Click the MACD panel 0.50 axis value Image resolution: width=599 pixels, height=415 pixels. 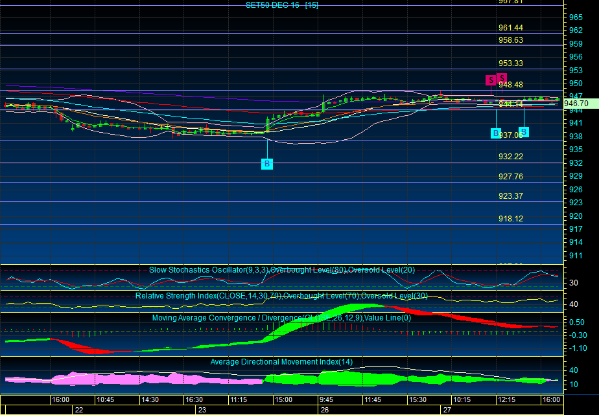pyautogui.click(x=576, y=322)
